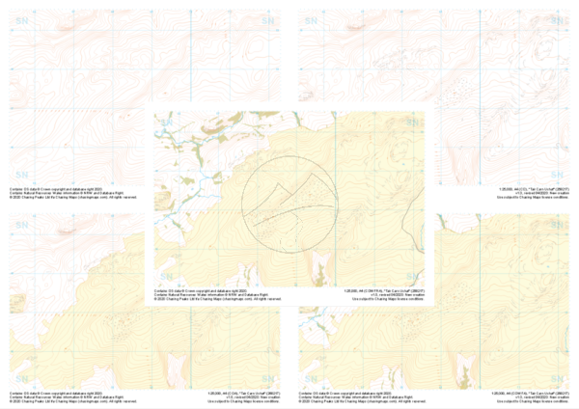Screen dimensions: 579x409
Task: Click the copyright text block under bottom-right map
Action: tap(362, 397)
